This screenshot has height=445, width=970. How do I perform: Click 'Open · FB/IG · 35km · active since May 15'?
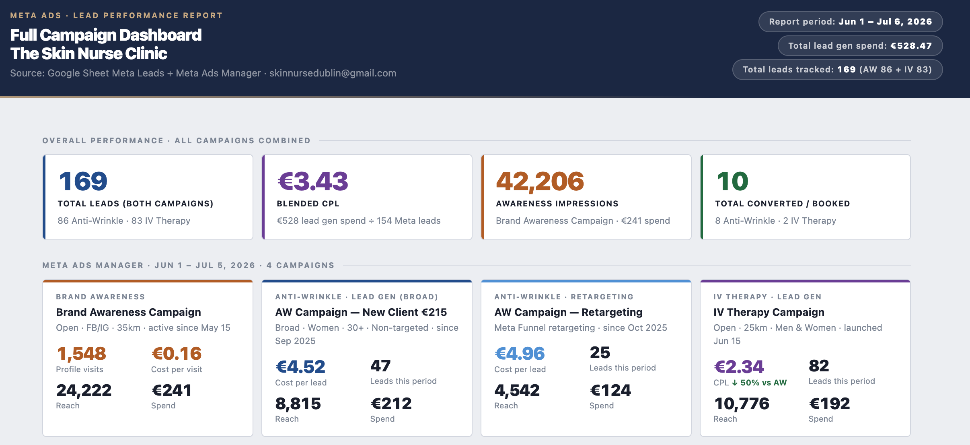tap(143, 328)
